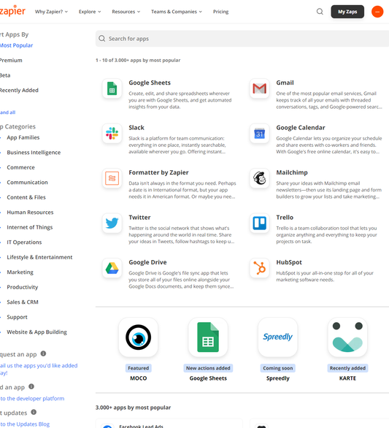Open the Updates Blog link

(25, 424)
